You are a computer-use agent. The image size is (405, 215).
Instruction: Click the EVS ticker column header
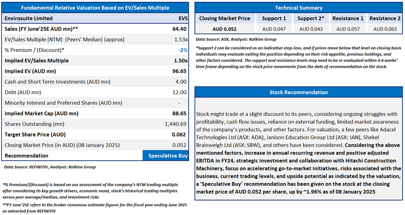point(183,18)
